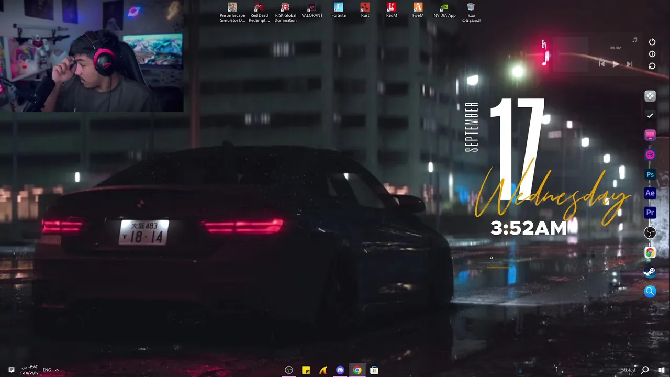
Task: Open Red Dead Redemption desktop shortcut
Action: pyautogui.click(x=259, y=13)
